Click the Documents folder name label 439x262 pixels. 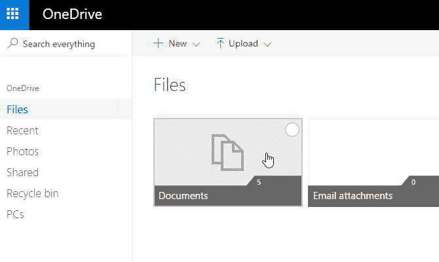point(183,196)
